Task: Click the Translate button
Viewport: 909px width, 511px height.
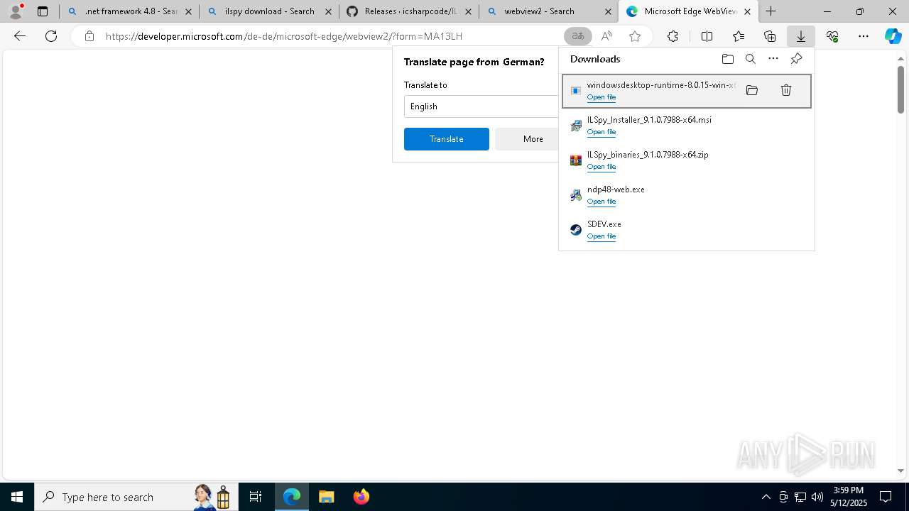Action: click(447, 139)
